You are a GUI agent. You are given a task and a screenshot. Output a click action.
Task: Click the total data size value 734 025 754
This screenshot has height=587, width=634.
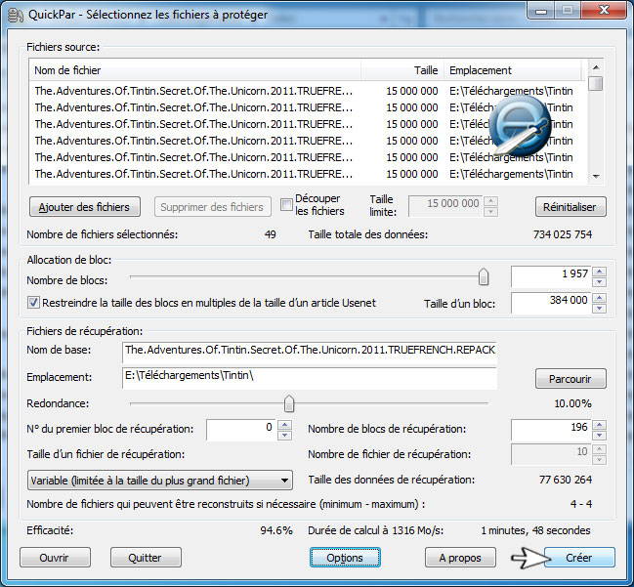click(x=563, y=234)
